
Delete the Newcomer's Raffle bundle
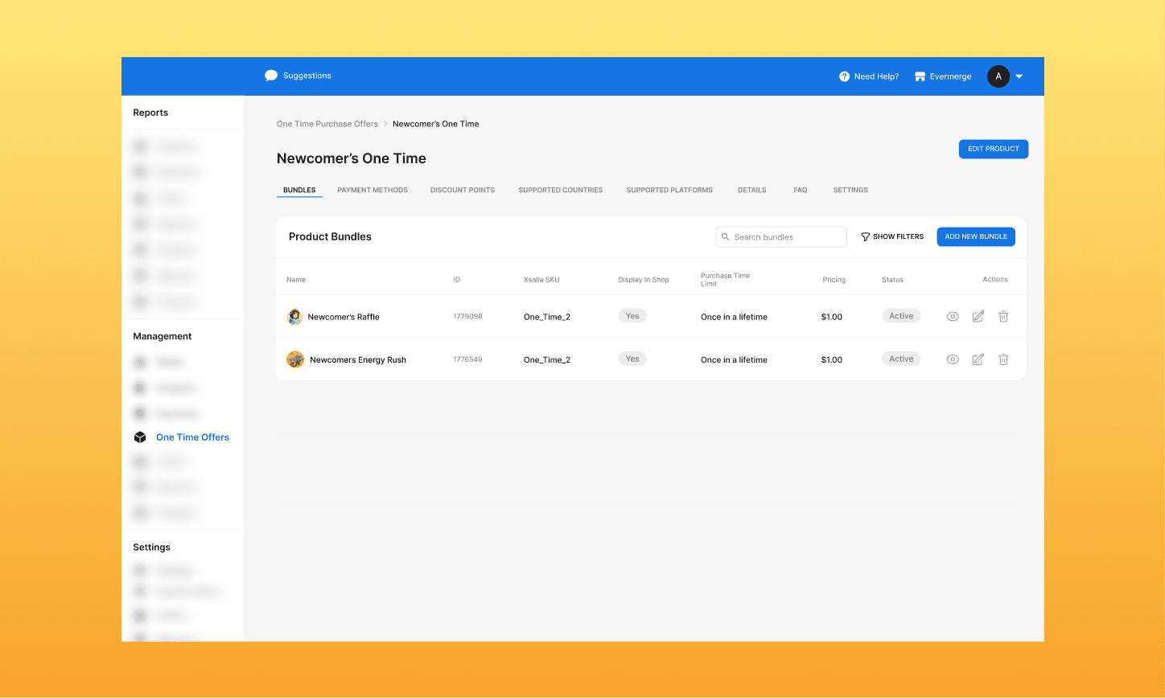tap(1003, 317)
